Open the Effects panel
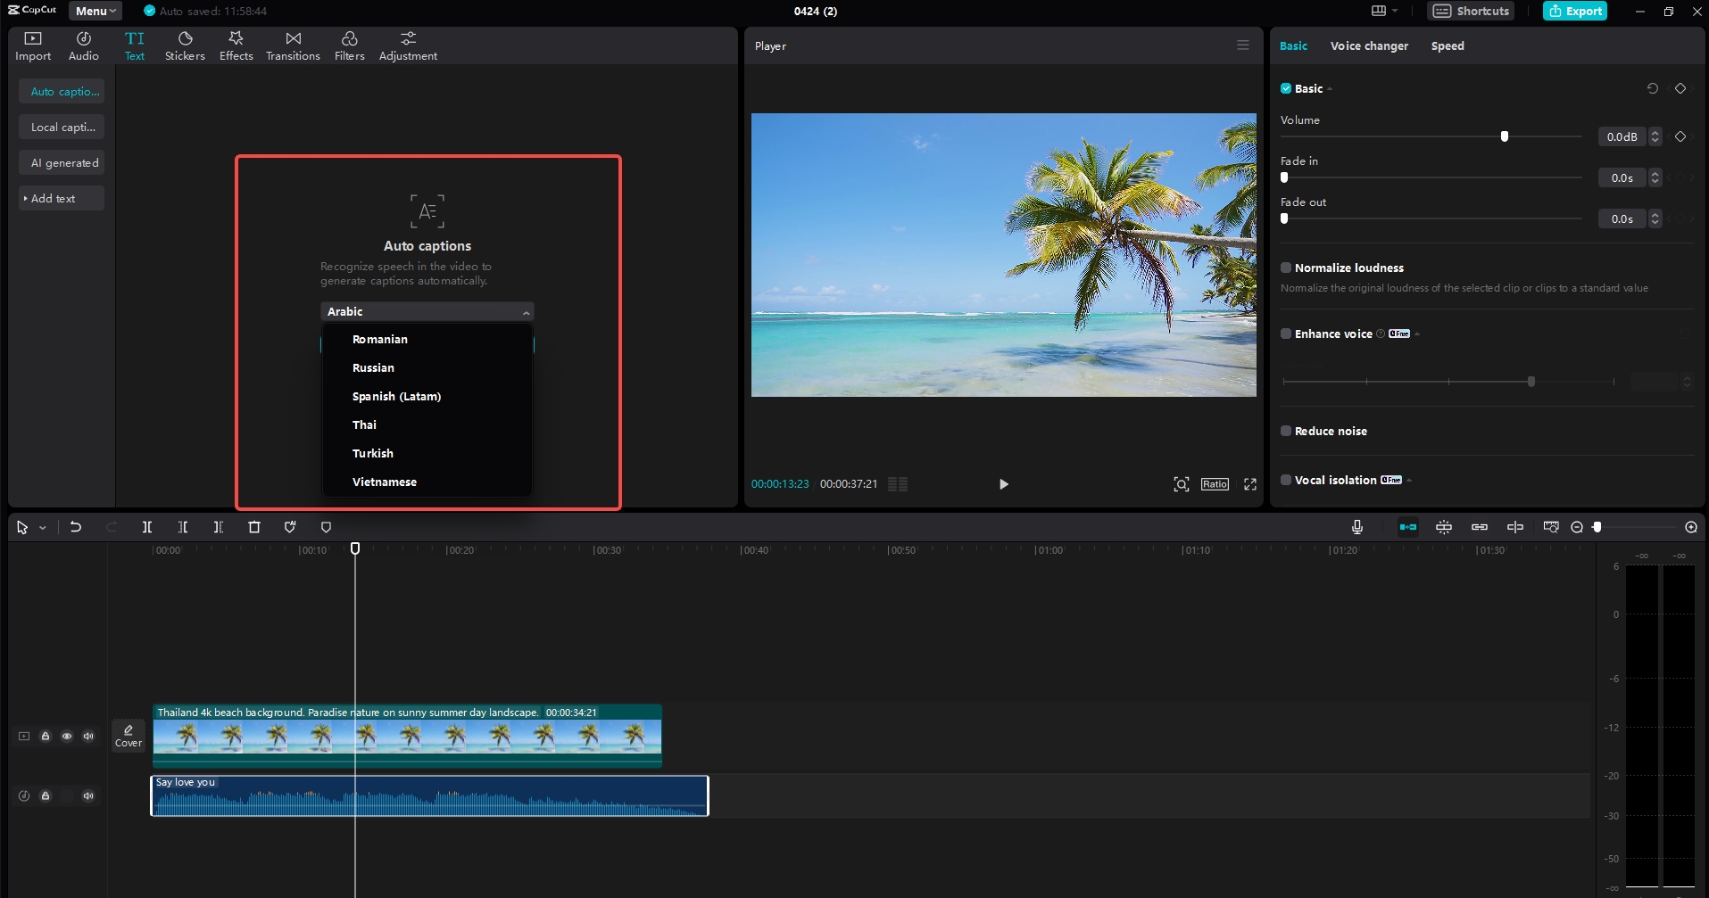1709x898 pixels. [236, 45]
